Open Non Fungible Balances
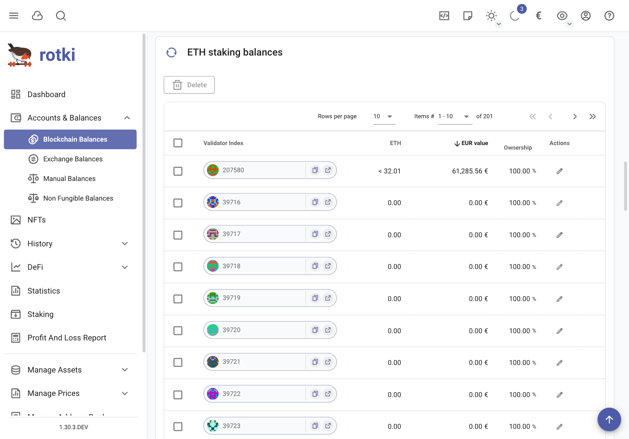The height and width of the screenshot is (439, 629). 70,198
